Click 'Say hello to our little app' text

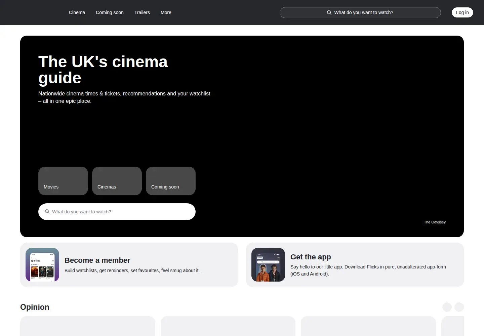coord(368,270)
